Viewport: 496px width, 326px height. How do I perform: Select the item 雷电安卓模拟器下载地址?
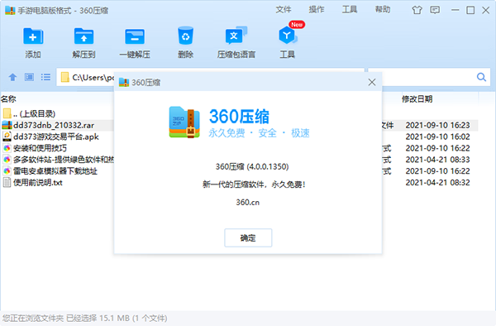pos(55,171)
